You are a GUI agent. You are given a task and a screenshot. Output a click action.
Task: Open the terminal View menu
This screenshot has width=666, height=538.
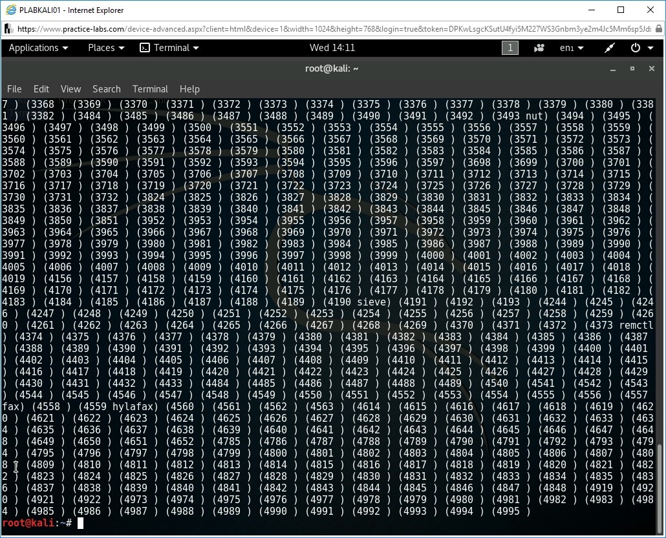pos(70,89)
